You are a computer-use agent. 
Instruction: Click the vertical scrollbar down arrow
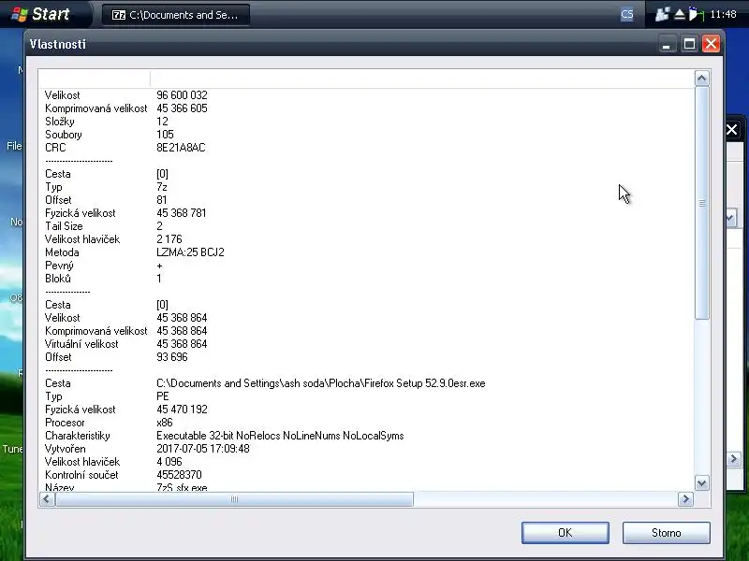(701, 483)
